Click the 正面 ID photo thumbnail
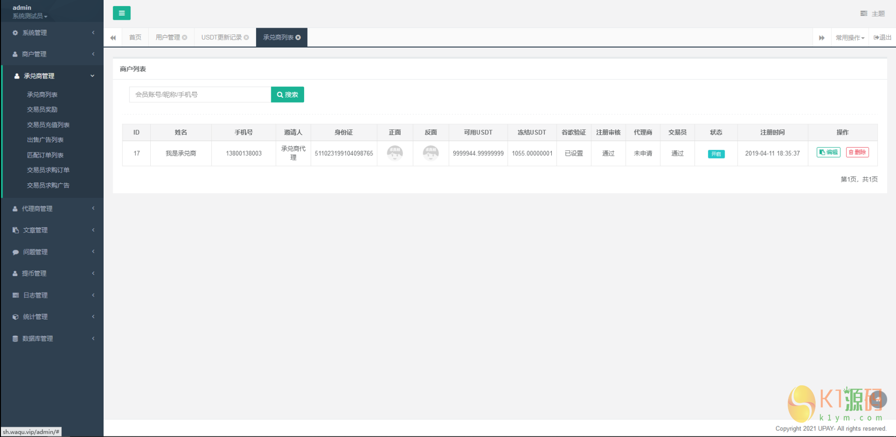 395,153
